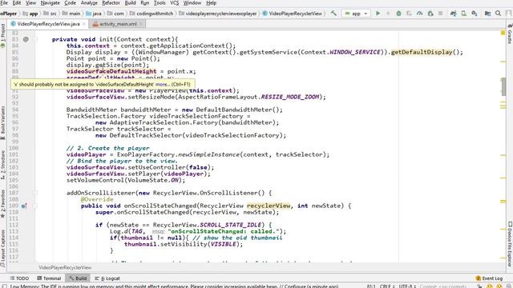Image resolution: width=513 pixels, height=288 pixels.
Task: Collapse the init method fold marker
Action: tap(35, 39)
